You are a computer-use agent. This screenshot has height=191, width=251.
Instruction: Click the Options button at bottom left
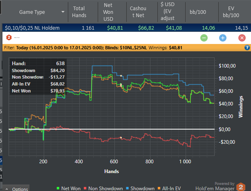(16, 188)
